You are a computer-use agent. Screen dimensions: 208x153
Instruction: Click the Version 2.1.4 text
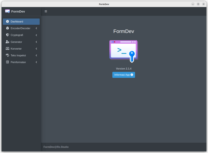pyautogui.click(x=124, y=69)
